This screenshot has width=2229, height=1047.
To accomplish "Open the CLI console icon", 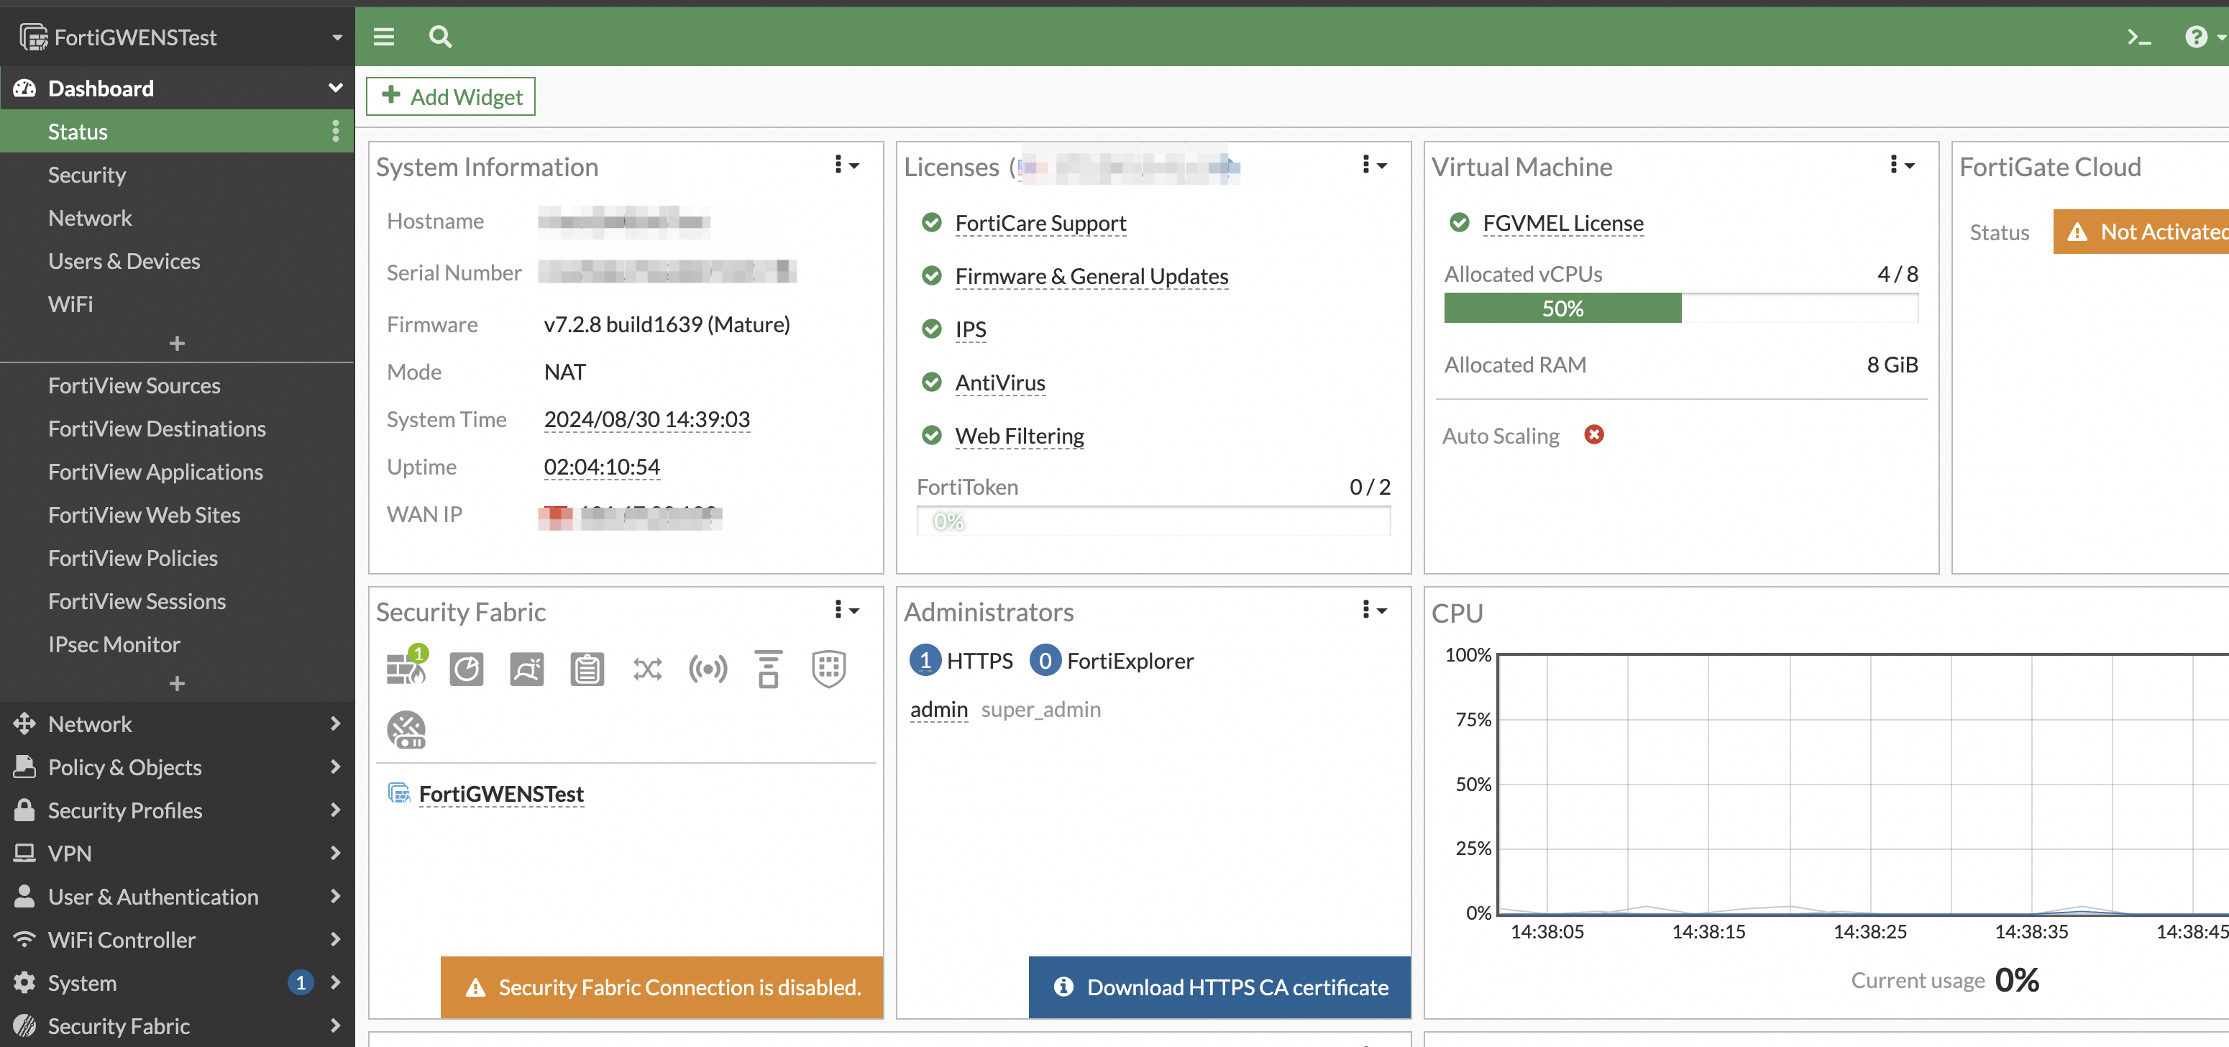I will coord(2138,37).
